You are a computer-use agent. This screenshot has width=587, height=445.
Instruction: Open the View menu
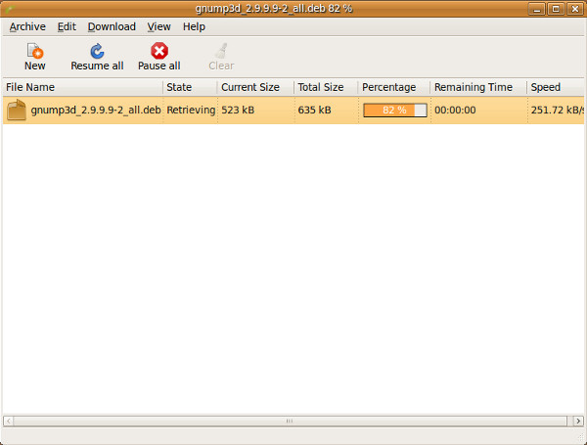point(158,26)
